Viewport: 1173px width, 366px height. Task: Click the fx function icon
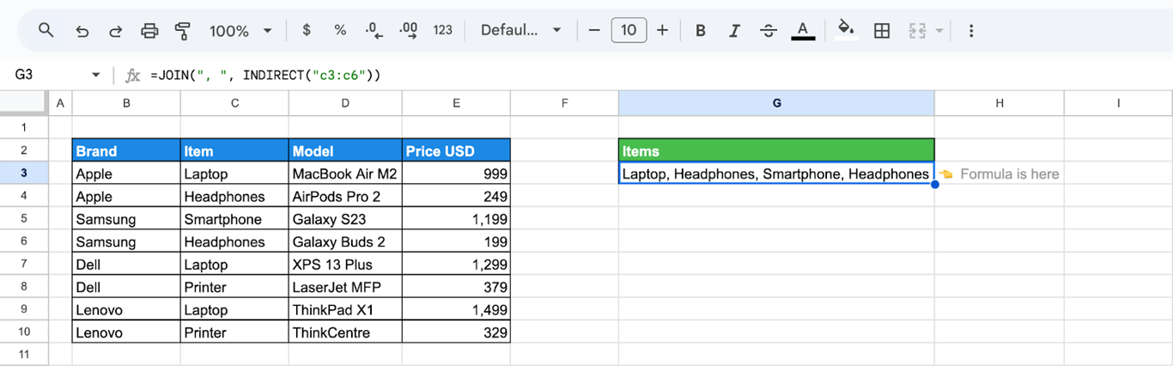point(132,76)
